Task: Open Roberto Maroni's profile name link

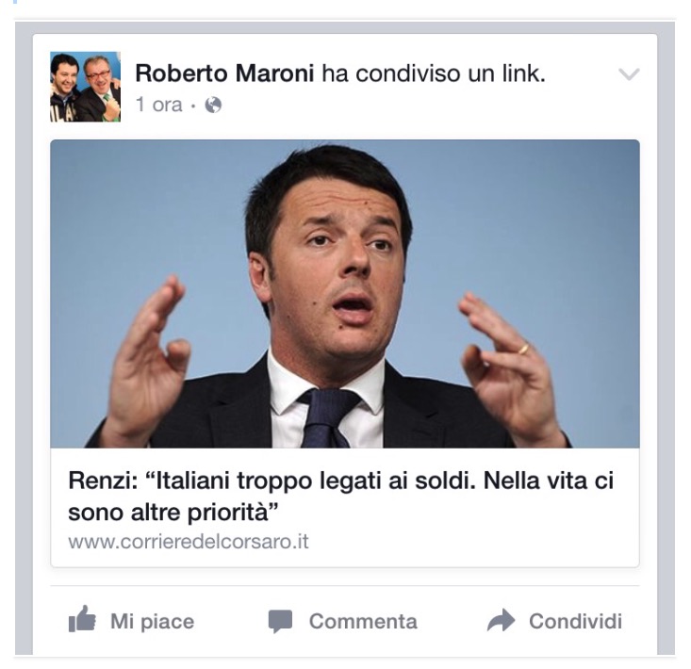Action: (x=224, y=73)
